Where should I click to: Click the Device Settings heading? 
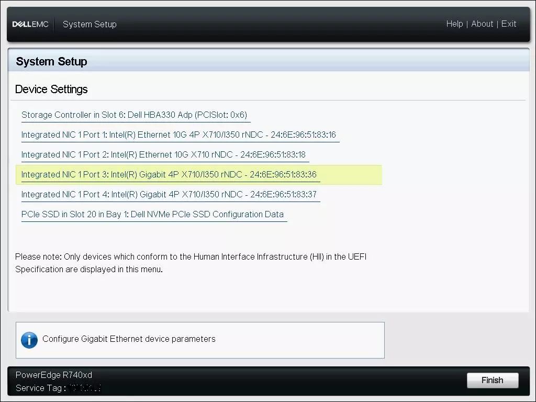point(51,89)
